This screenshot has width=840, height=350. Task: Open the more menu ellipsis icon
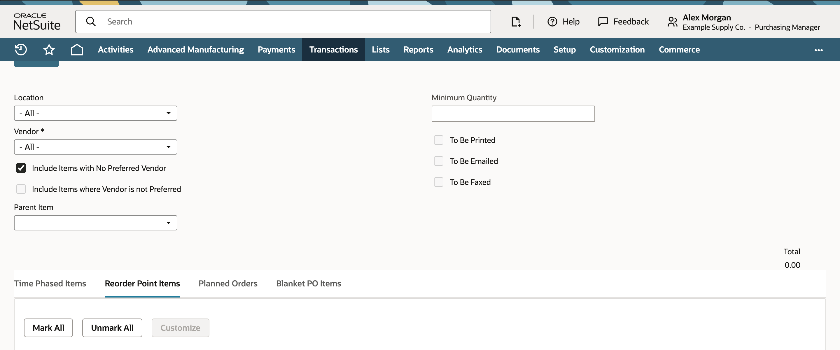point(818,50)
